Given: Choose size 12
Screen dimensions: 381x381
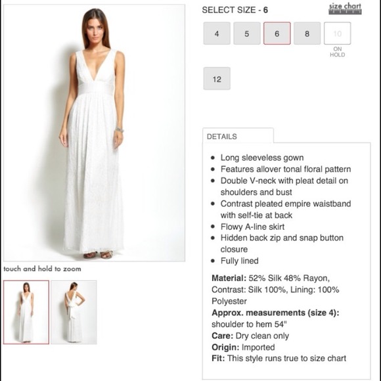Looking at the screenshot, I should point(217,78).
